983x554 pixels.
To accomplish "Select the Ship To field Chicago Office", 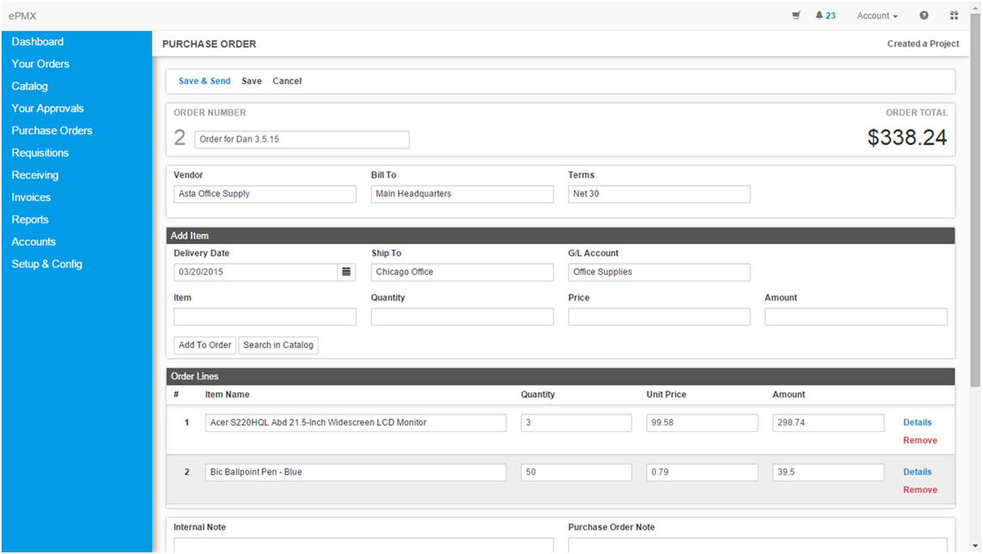I will coord(462,272).
